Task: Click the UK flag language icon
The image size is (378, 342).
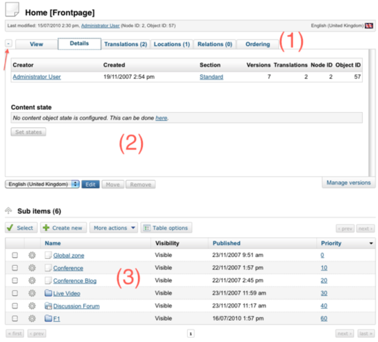Action: (369, 25)
